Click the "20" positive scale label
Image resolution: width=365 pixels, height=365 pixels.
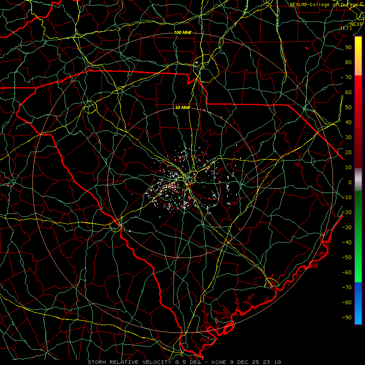348,152
